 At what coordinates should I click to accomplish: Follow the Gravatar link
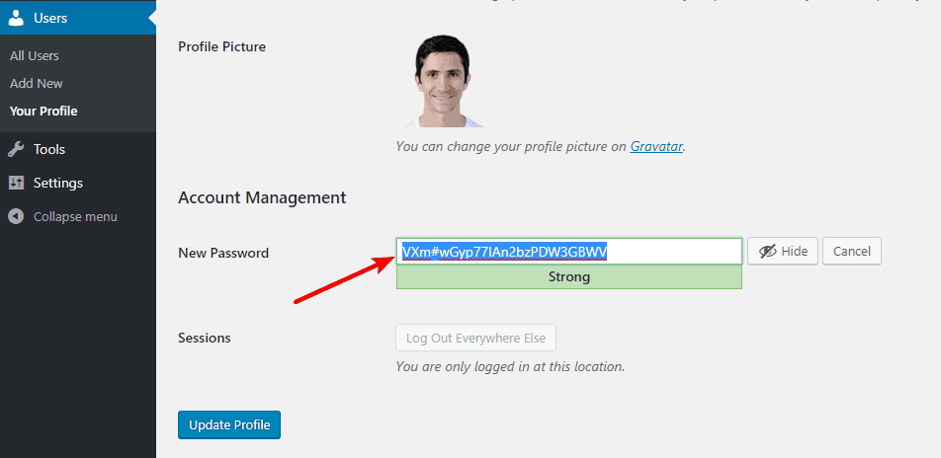[x=656, y=146]
